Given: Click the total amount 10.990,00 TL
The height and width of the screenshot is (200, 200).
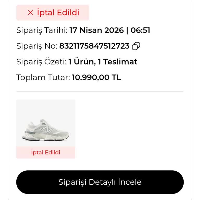Looking at the screenshot, I should pos(96,77).
